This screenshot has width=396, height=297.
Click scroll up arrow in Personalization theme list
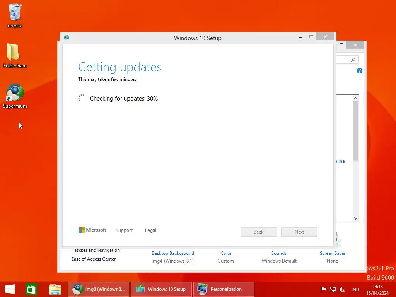point(356,98)
